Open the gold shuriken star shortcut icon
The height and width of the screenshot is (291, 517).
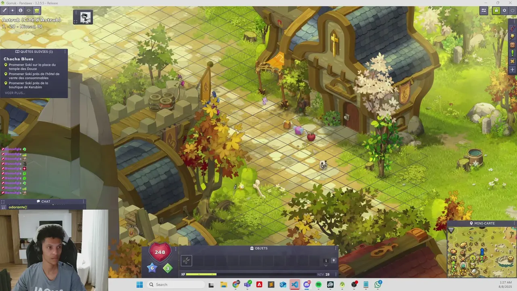point(513,61)
